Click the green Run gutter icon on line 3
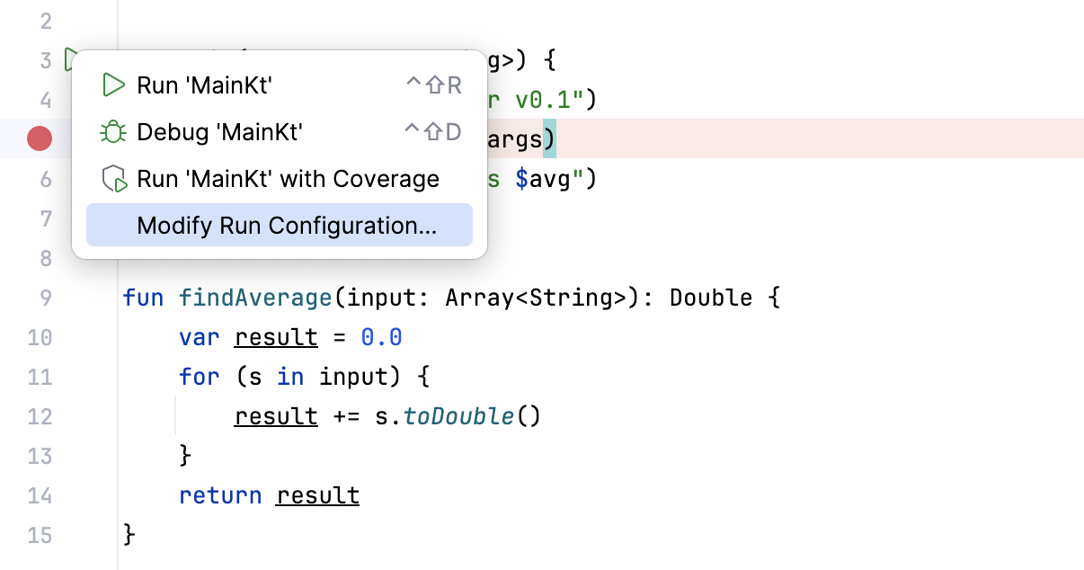Image resolution: width=1084 pixels, height=570 pixels. (x=68, y=61)
